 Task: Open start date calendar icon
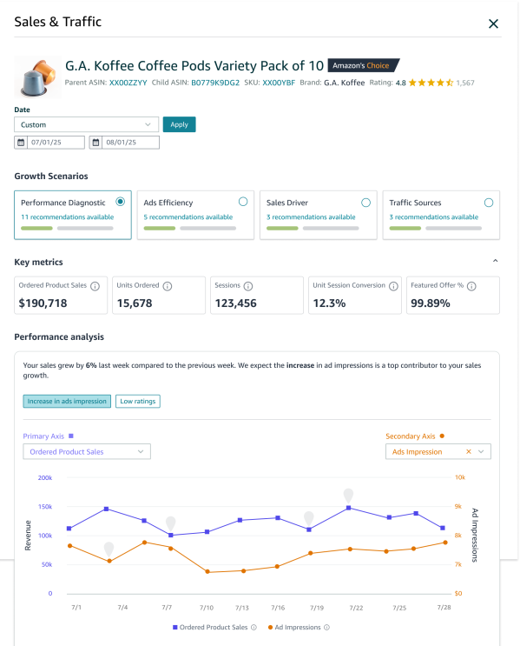coord(21,143)
